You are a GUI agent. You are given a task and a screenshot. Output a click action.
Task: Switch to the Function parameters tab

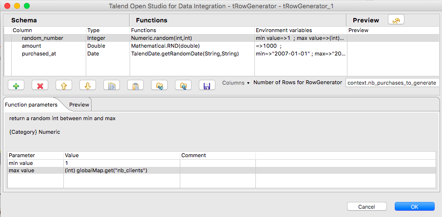(x=31, y=105)
